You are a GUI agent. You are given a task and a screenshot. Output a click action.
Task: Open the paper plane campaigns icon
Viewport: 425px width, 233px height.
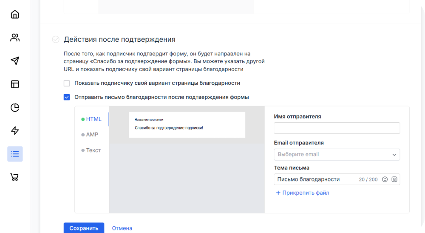pos(15,61)
